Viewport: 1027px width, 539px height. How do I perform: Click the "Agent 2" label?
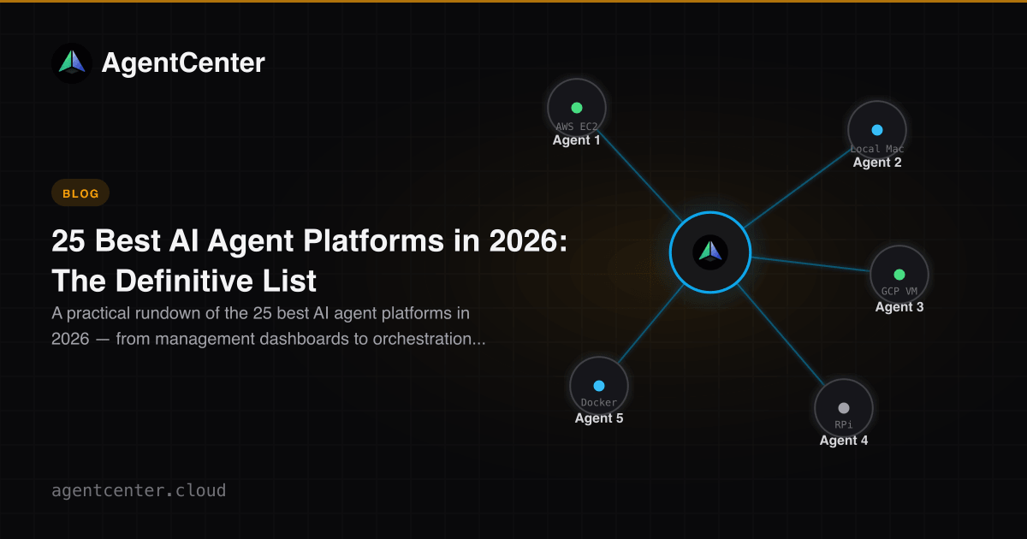pyautogui.click(x=877, y=163)
